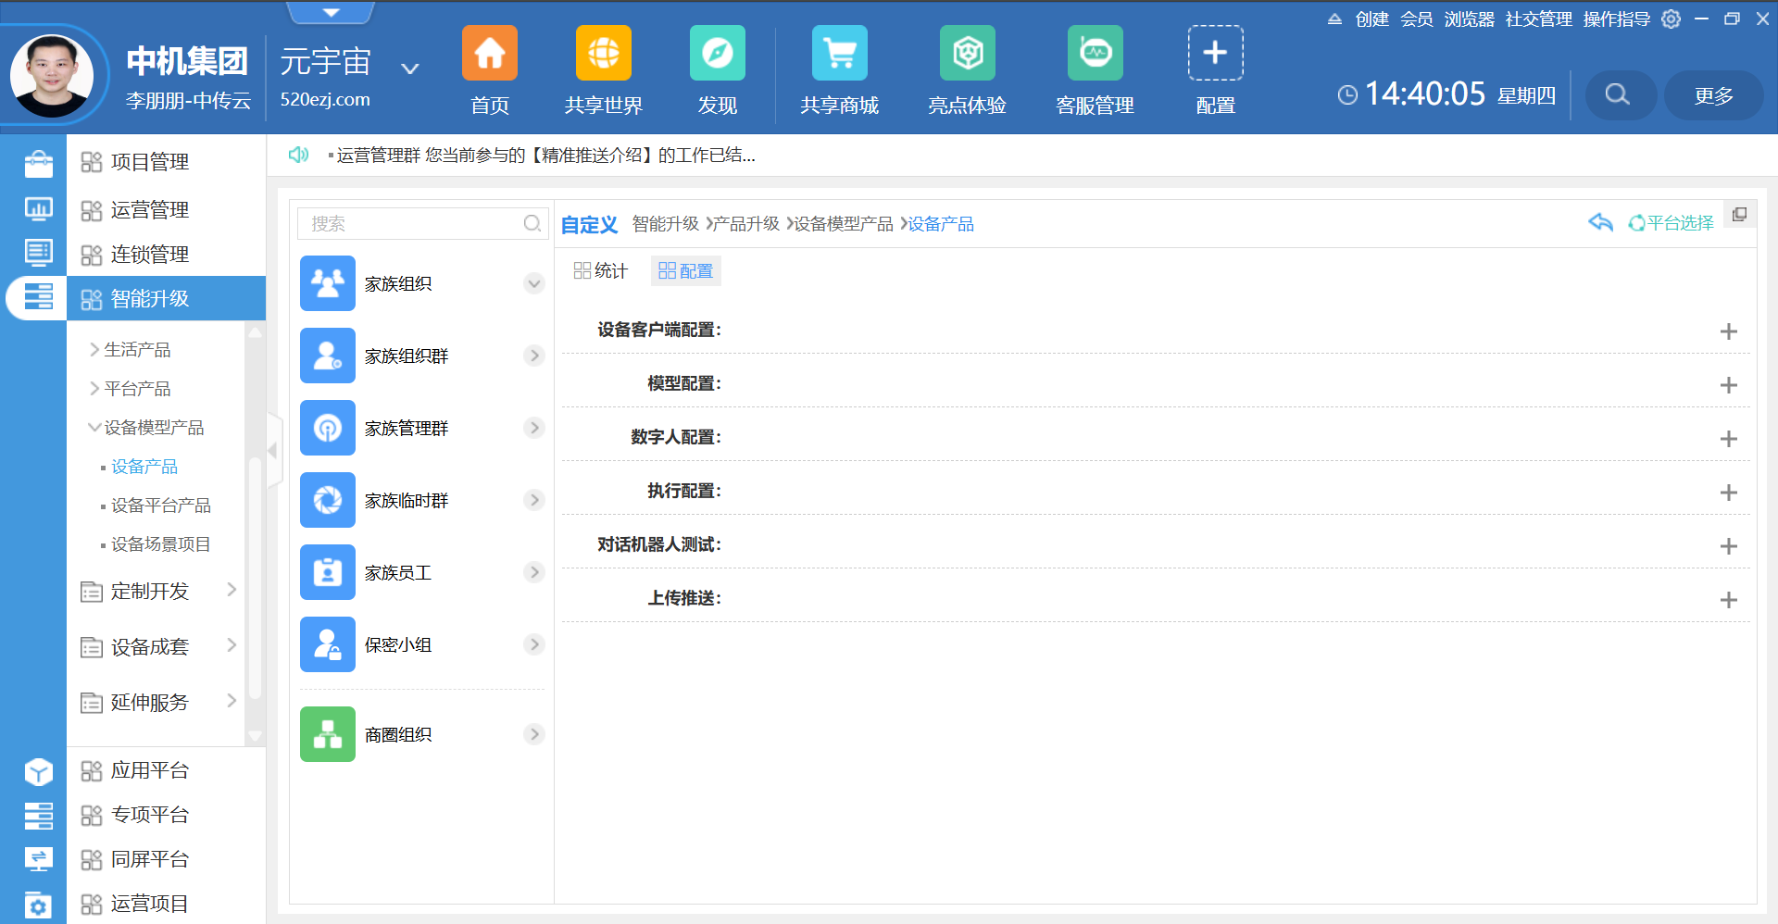The height and width of the screenshot is (924, 1778).
Task: Open the 共享世界 globe icon
Action: (x=603, y=54)
